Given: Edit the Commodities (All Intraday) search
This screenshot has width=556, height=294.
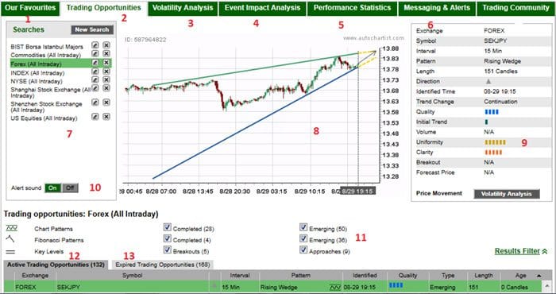Looking at the screenshot, I should [x=95, y=53].
